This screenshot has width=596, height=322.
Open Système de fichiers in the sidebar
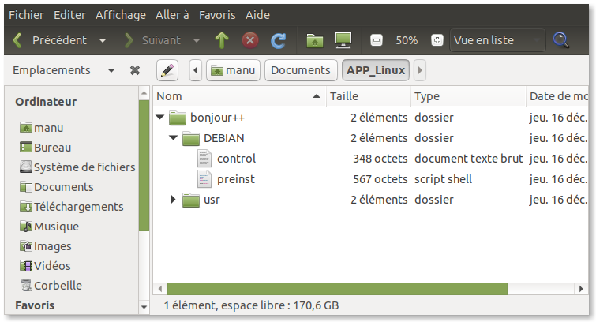tap(77, 167)
